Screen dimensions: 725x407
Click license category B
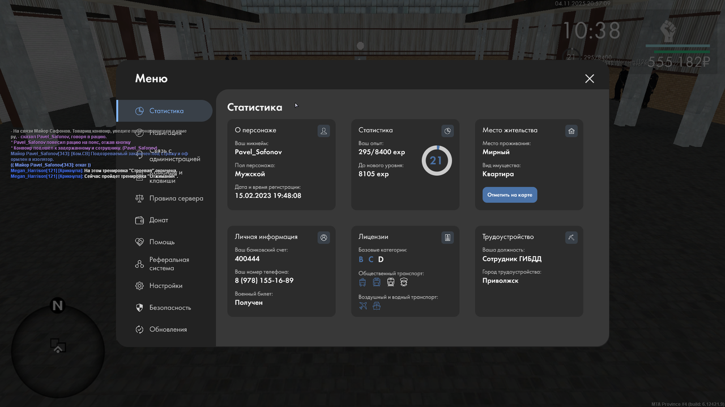click(361, 259)
